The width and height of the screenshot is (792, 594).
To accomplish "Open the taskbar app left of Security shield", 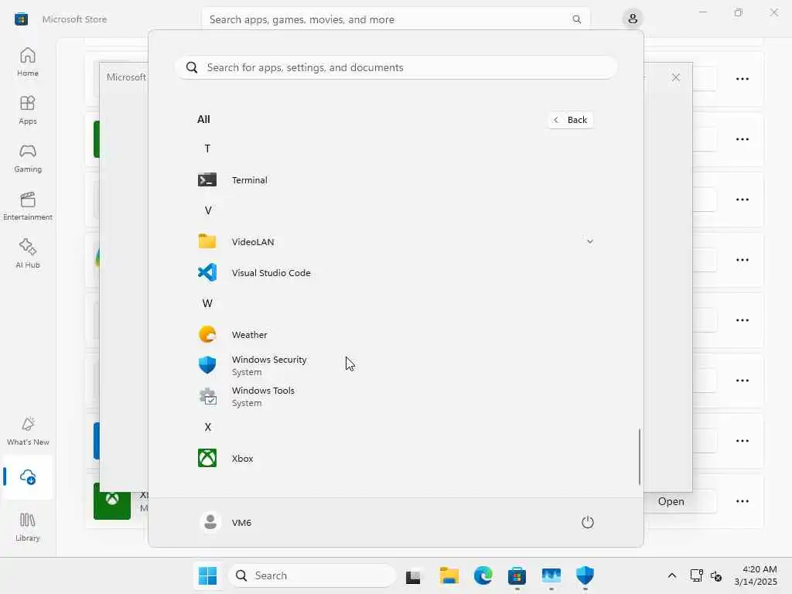I will tap(551, 575).
